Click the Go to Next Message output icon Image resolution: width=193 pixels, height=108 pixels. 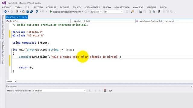point(100,91)
